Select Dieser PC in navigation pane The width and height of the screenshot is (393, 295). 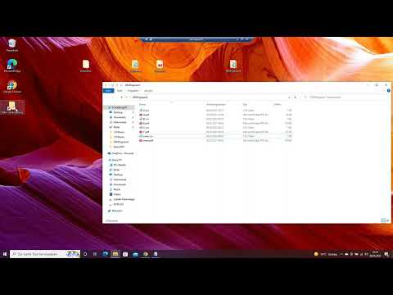click(117, 160)
